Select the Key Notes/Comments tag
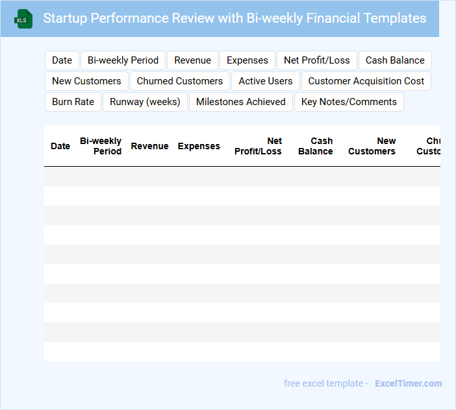This screenshot has width=456, height=410. click(349, 102)
